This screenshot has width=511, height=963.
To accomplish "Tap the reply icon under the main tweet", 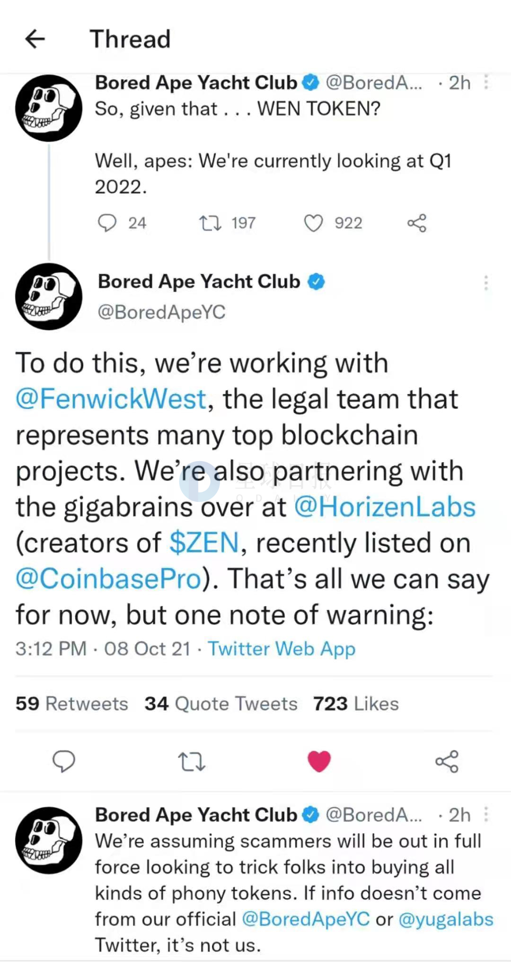I will [x=63, y=761].
